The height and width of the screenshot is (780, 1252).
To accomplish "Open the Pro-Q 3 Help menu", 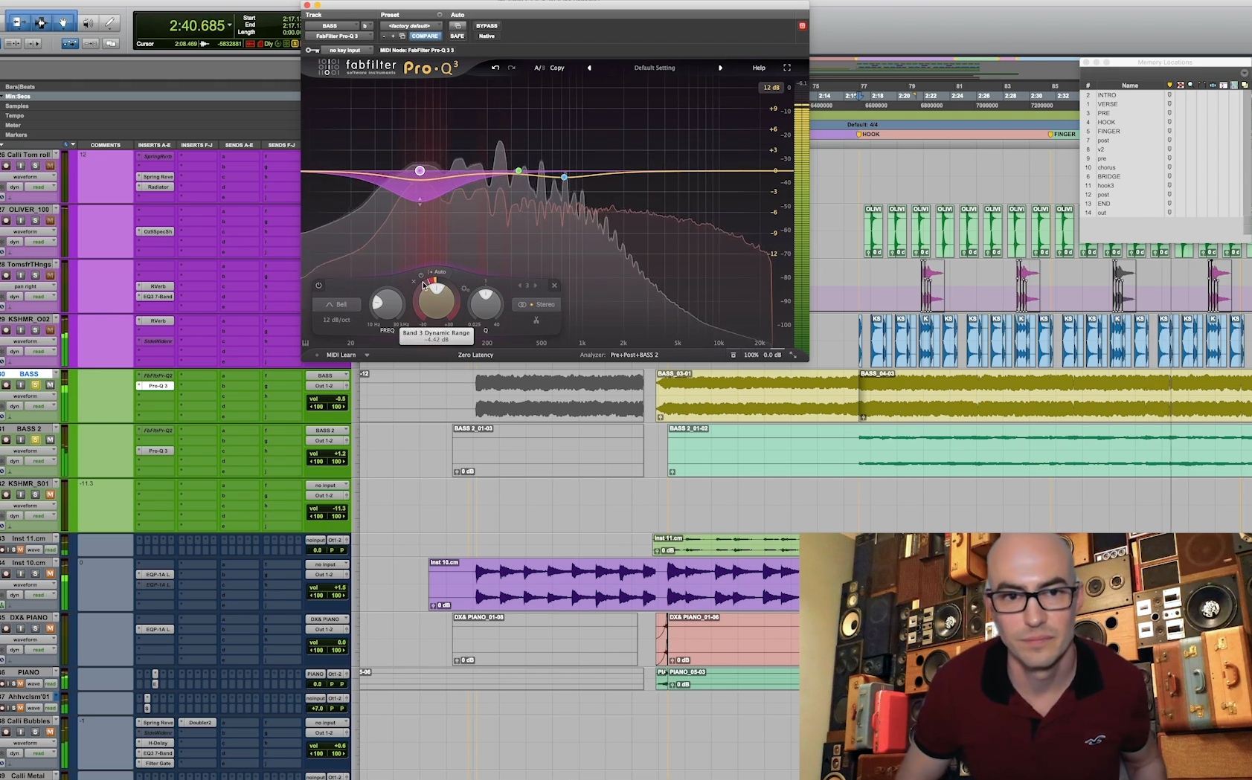I will [x=759, y=68].
